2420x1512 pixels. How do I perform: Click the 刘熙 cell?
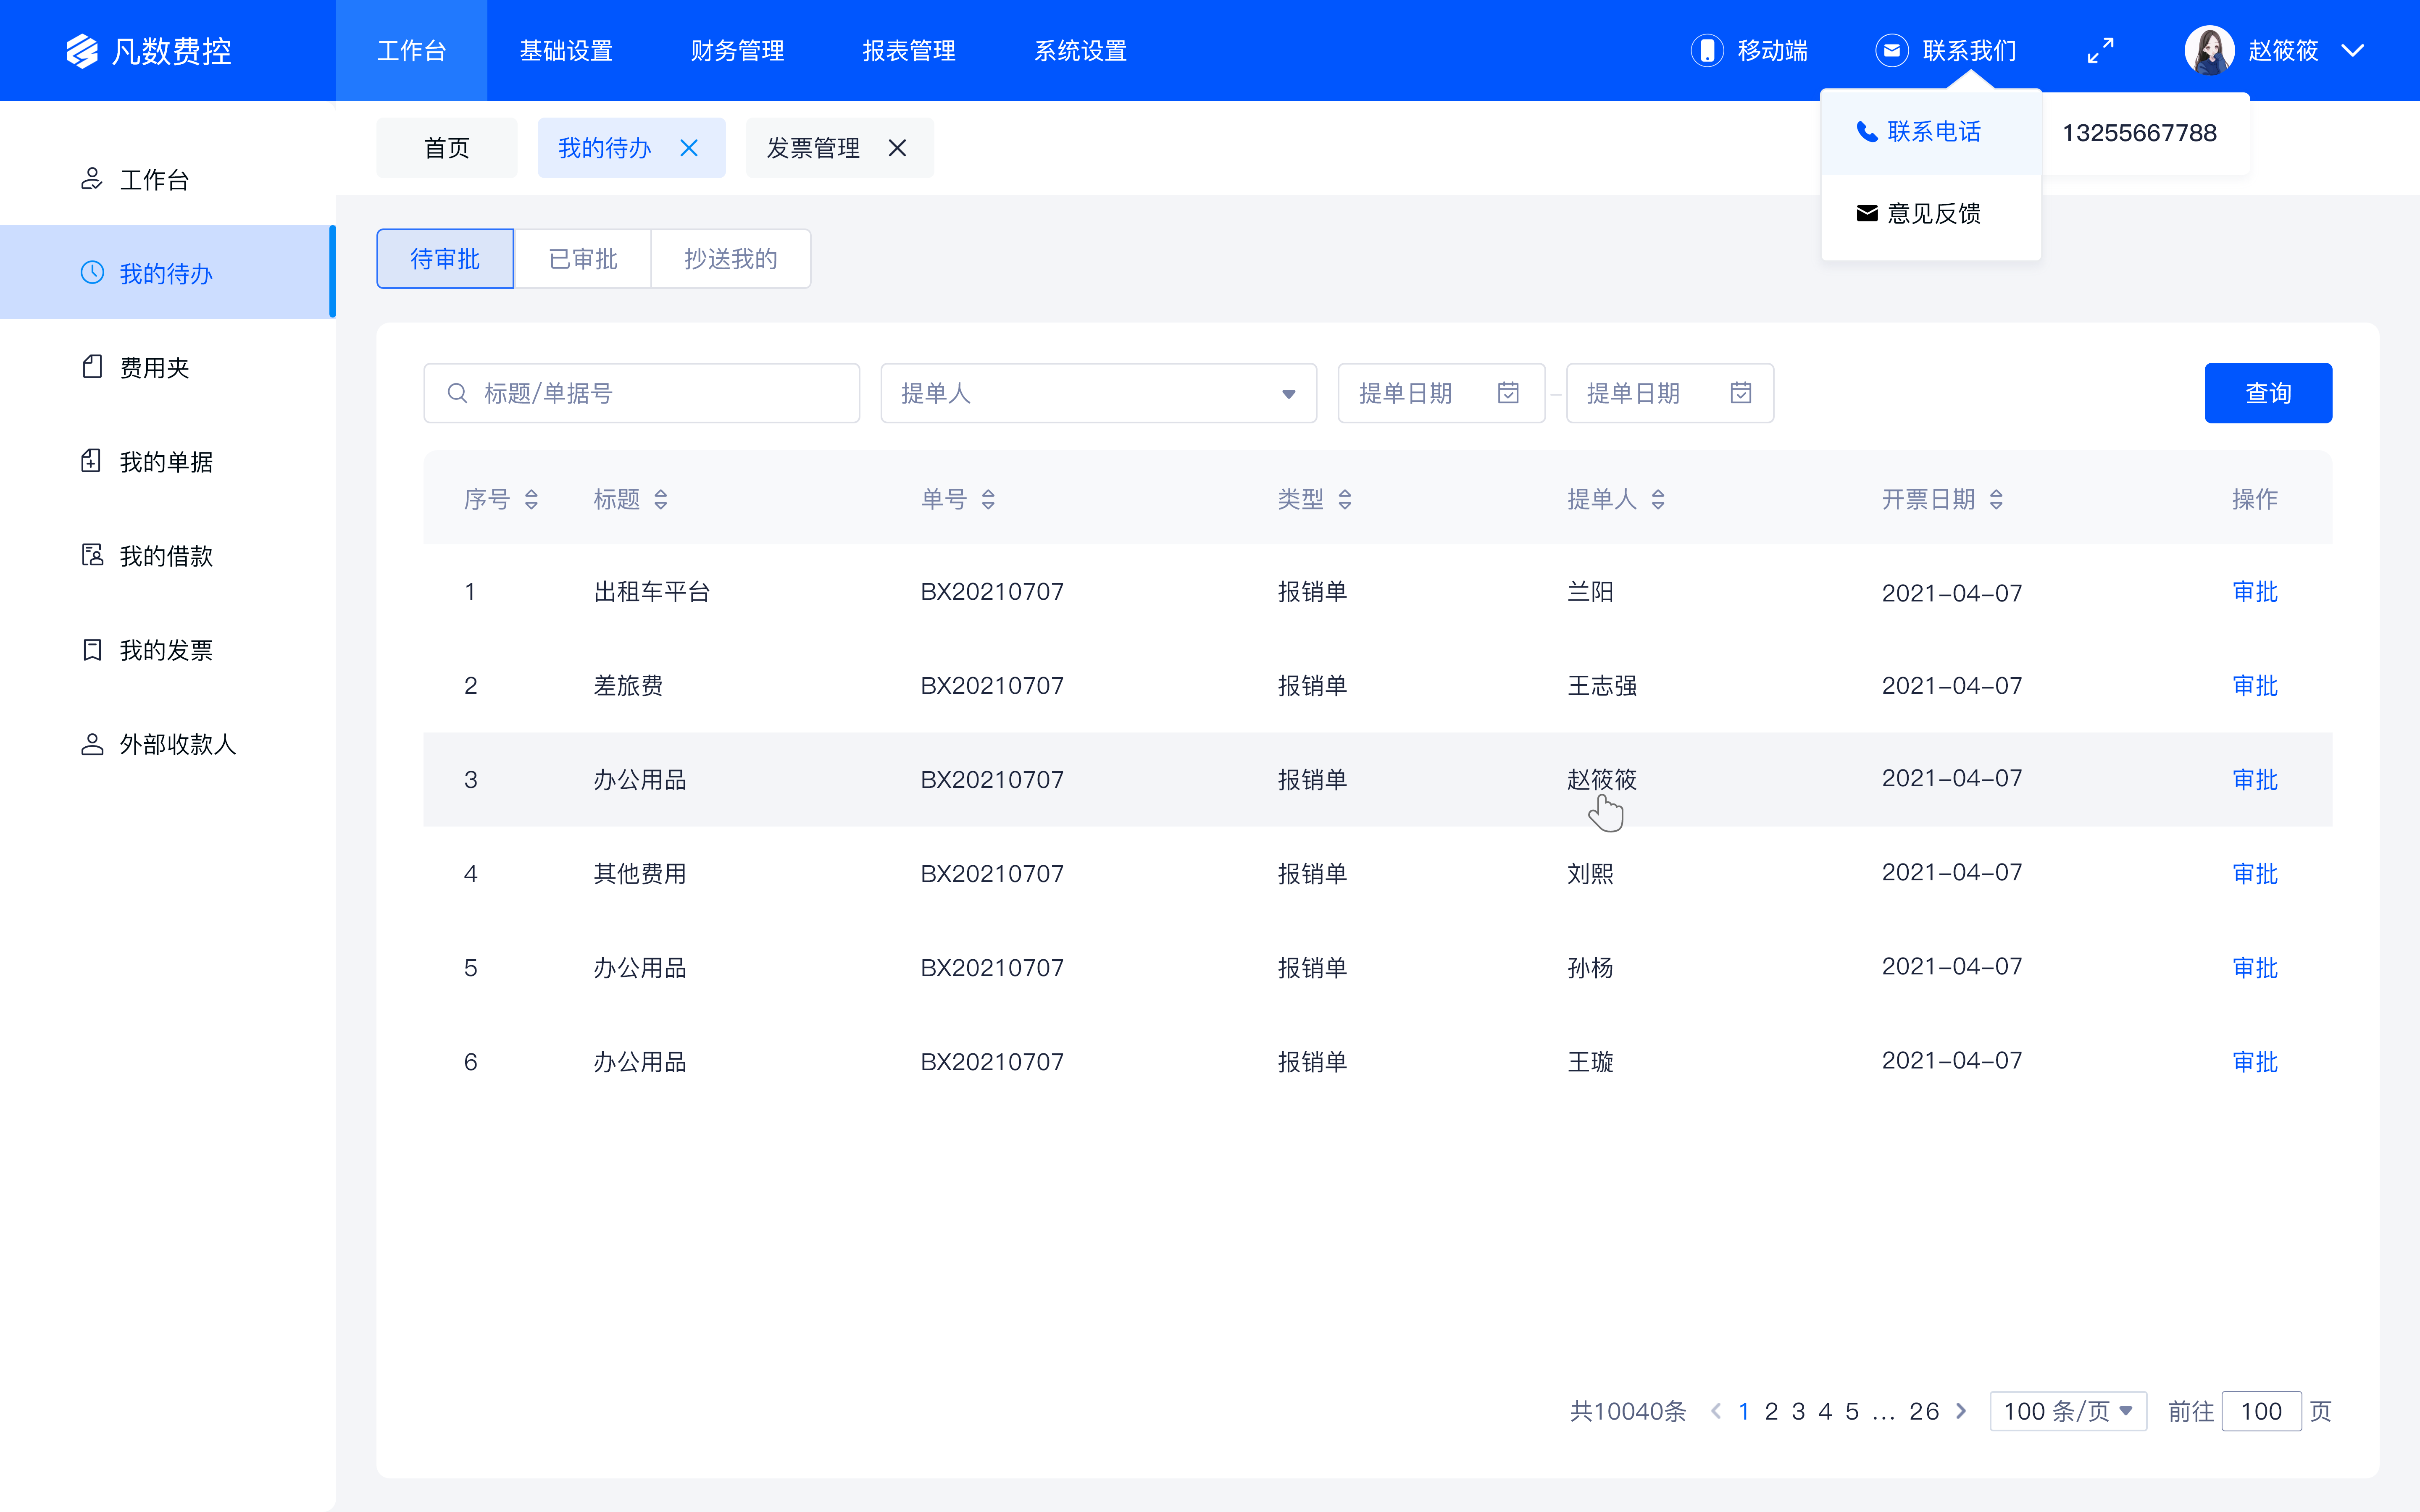coord(1590,874)
